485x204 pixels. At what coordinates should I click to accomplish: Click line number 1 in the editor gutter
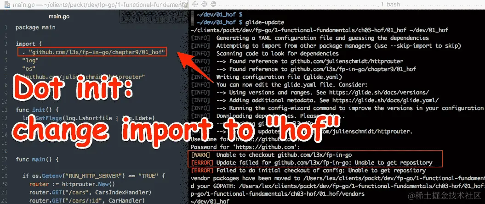click(6, 28)
